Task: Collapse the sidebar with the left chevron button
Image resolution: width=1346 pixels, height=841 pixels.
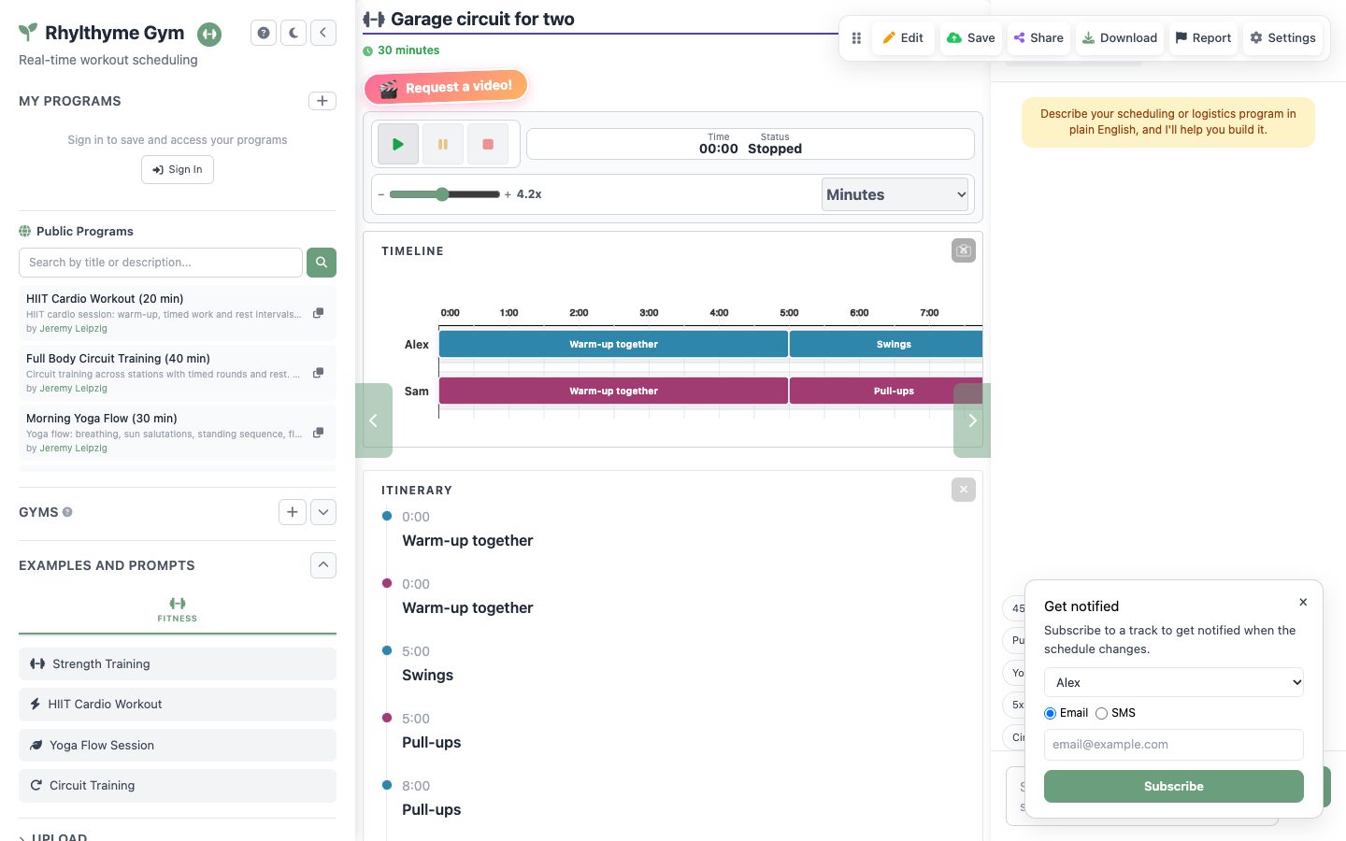Action: click(323, 33)
